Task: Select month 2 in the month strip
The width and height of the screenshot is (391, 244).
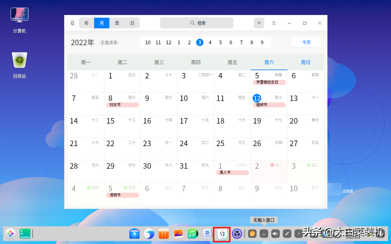Action: [189, 42]
